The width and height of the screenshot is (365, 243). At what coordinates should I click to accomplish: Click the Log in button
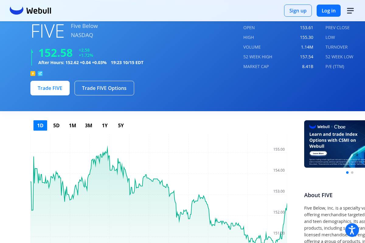(328, 11)
